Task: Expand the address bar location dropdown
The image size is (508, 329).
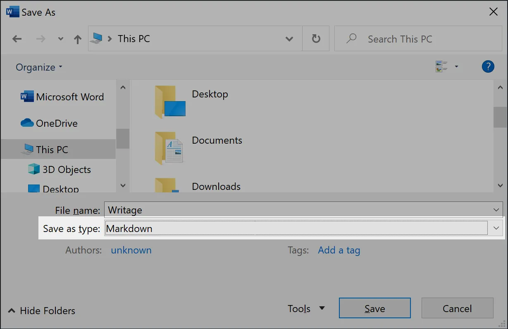Action: click(x=289, y=38)
